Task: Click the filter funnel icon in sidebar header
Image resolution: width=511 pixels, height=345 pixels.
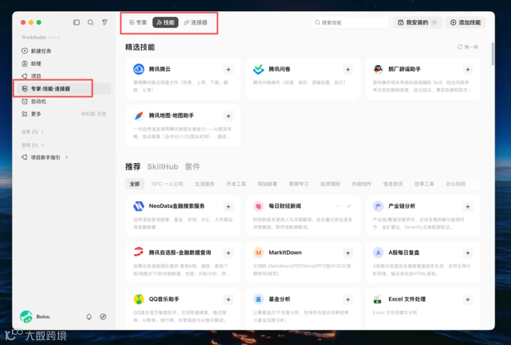Action: click(x=104, y=23)
